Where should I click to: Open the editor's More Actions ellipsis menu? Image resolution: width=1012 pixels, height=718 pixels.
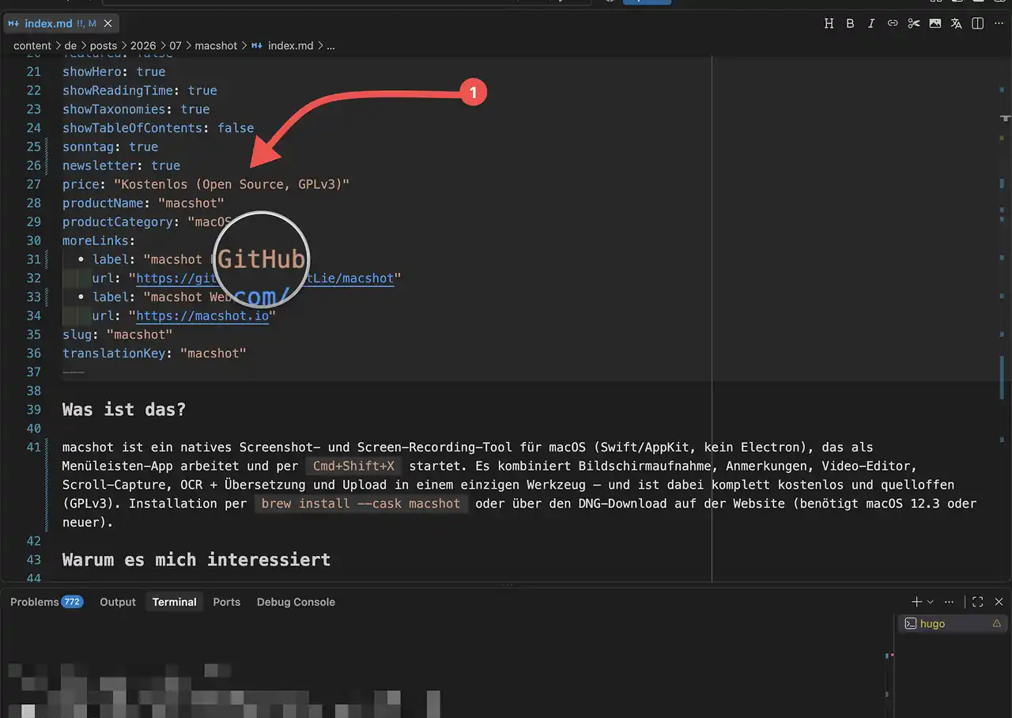pos(999,24)
